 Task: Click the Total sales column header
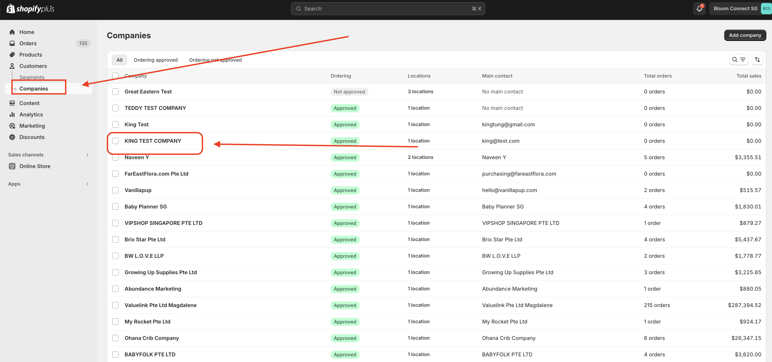(749, 76)
